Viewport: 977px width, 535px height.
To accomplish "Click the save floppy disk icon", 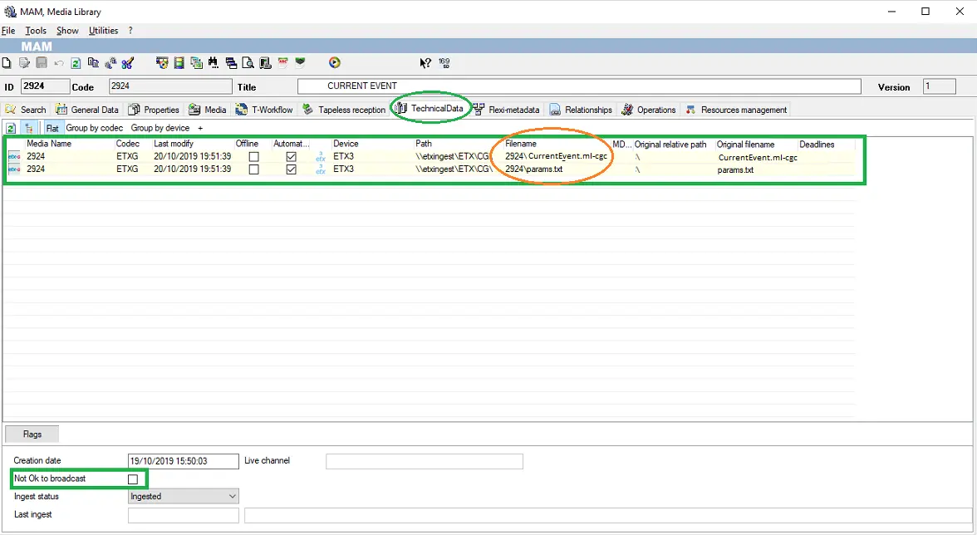I will pos(42,63).
